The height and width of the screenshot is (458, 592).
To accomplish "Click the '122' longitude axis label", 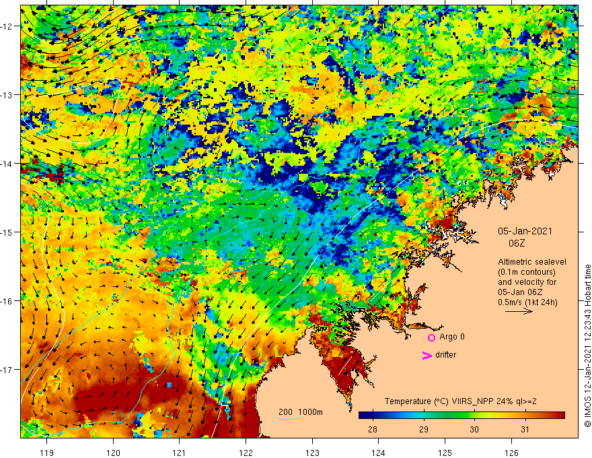I will 246,453.
